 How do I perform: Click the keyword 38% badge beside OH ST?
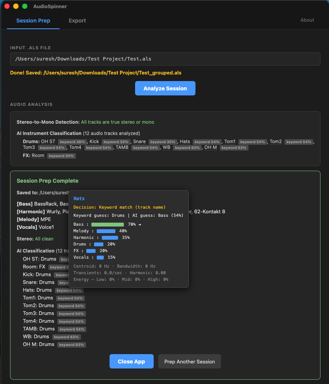(72, 142)
